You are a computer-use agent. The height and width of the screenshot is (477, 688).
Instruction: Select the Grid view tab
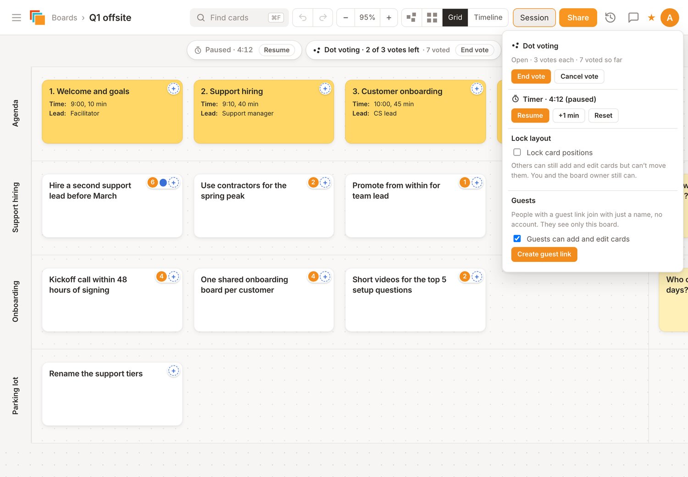[x=455, y=17]
